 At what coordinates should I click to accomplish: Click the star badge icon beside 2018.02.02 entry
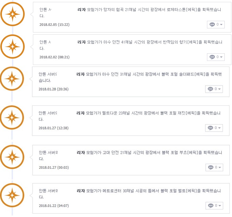(12, 47)
